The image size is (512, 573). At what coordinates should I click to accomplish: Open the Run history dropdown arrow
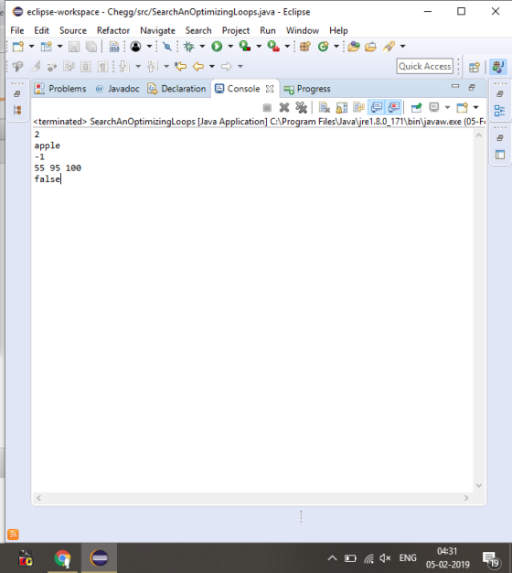coord(230,47)
